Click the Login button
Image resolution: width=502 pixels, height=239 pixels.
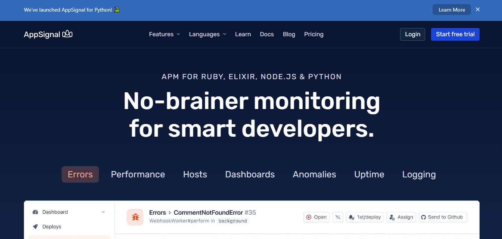412,34
